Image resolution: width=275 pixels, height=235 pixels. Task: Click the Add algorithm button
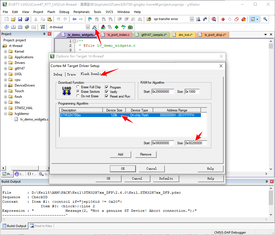click(120, 154)
